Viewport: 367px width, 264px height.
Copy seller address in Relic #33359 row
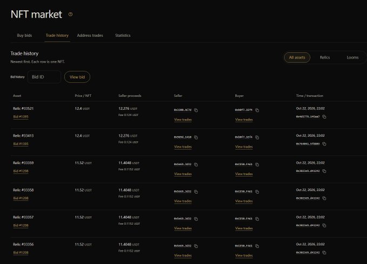coord(196,164)
